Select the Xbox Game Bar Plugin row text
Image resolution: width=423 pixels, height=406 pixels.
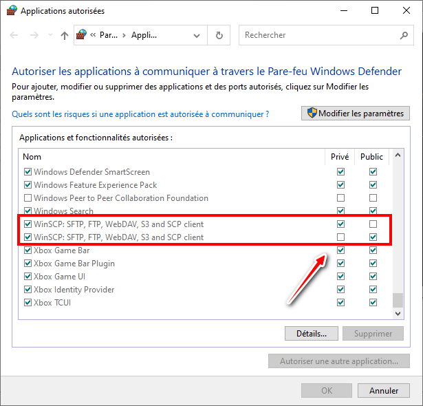[x=74, y=263]
